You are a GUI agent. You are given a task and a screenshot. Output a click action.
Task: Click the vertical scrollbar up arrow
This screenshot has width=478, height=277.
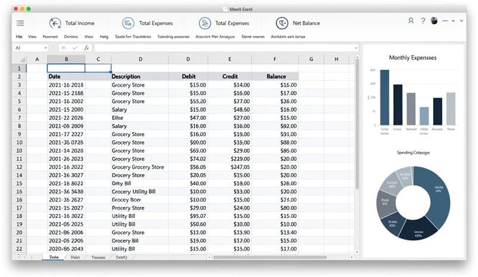tap(357, 57)
